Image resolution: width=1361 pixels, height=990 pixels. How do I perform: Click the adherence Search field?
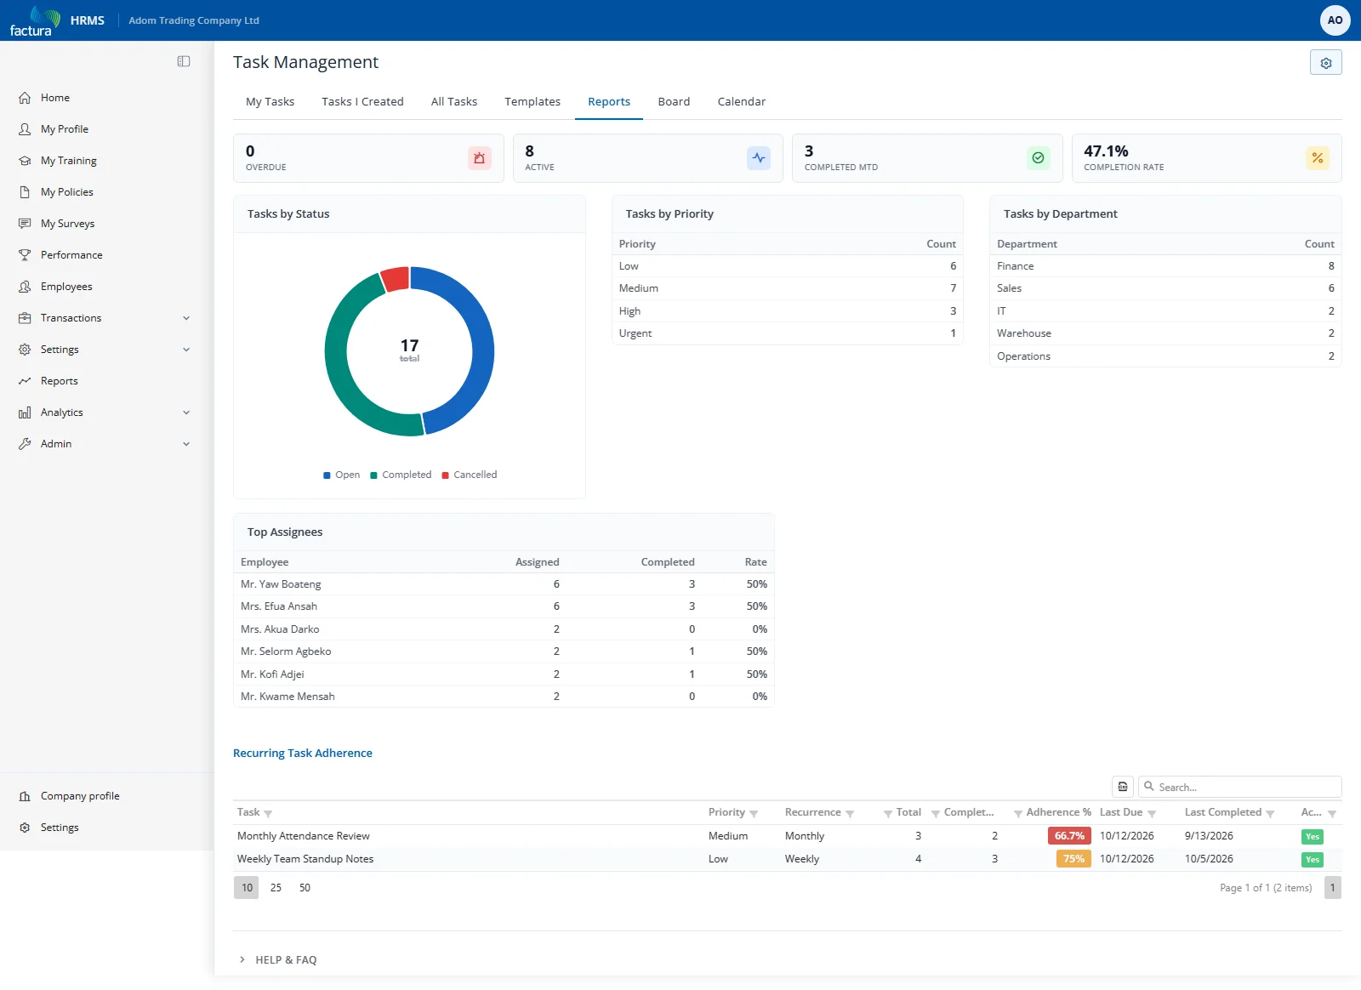click(x=1239, y=787)
